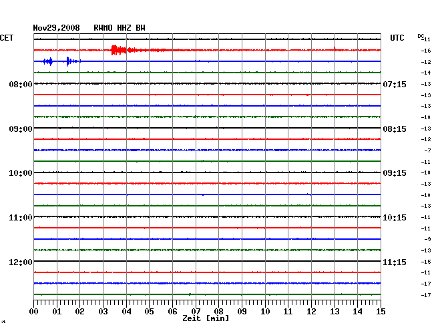The image size is (434, 329).
Task: Click the DC offset value '-15'
Action: [x=426, y=262]
